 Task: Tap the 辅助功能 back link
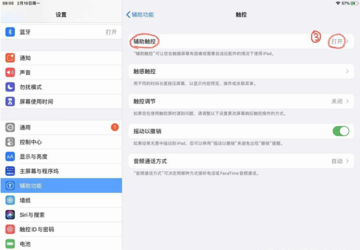tap(142, 15)
